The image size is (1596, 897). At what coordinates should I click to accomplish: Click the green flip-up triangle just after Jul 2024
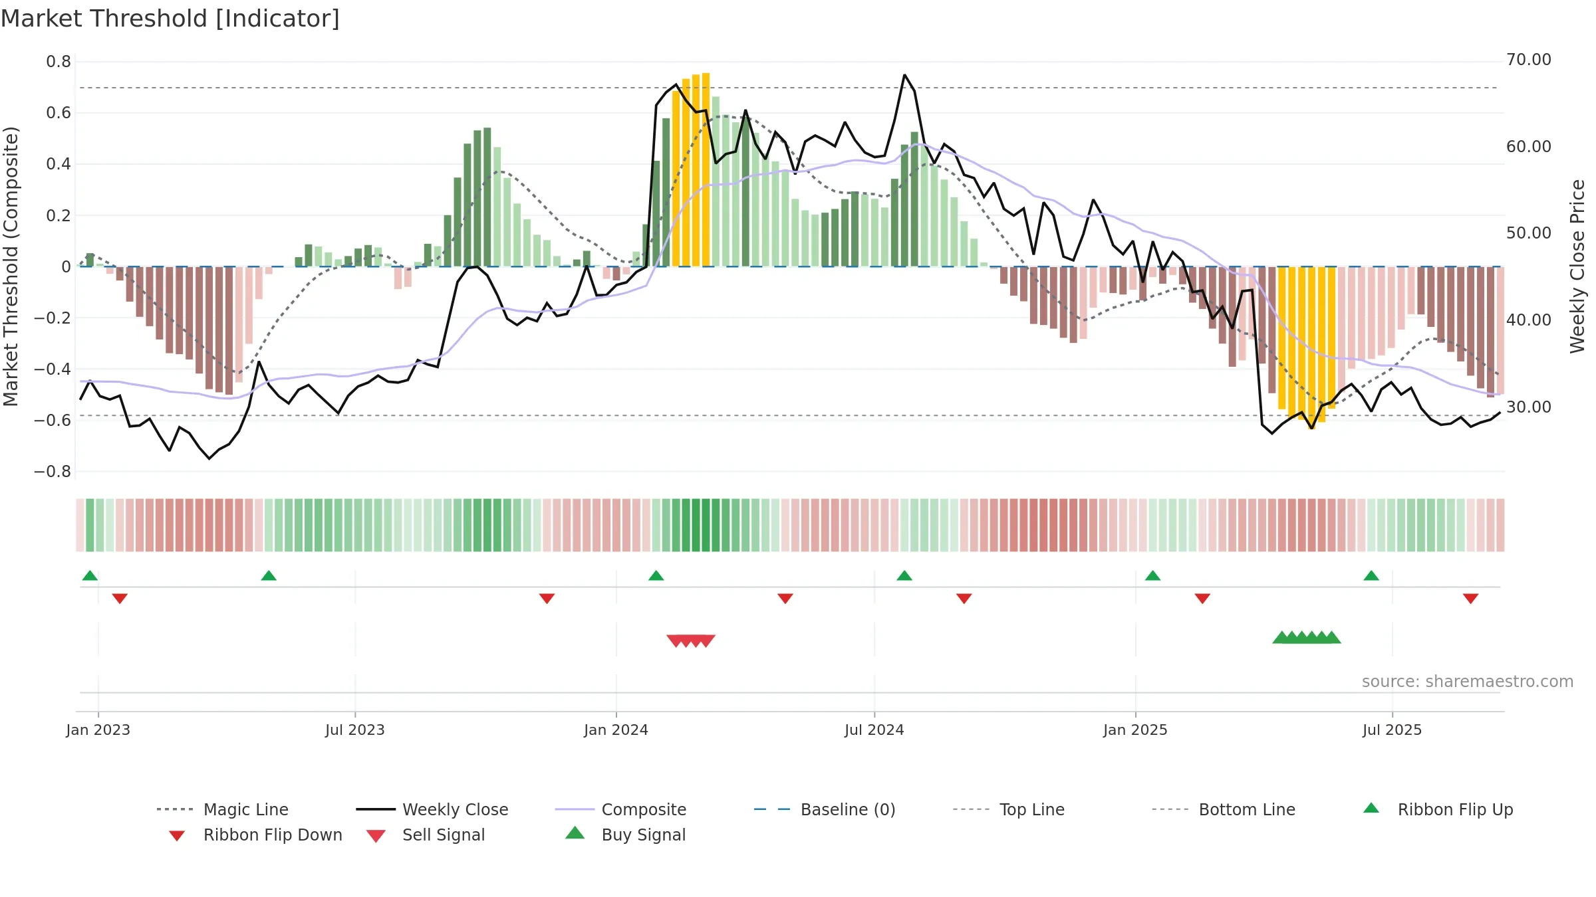point(904,575)
